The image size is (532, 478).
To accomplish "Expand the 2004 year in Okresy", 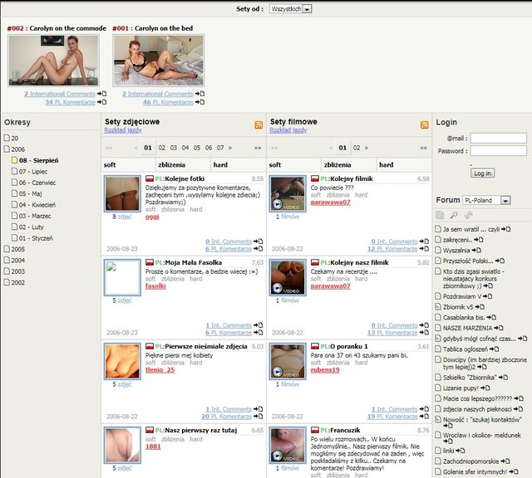I will pyautogui.click(x=17, y=260).
